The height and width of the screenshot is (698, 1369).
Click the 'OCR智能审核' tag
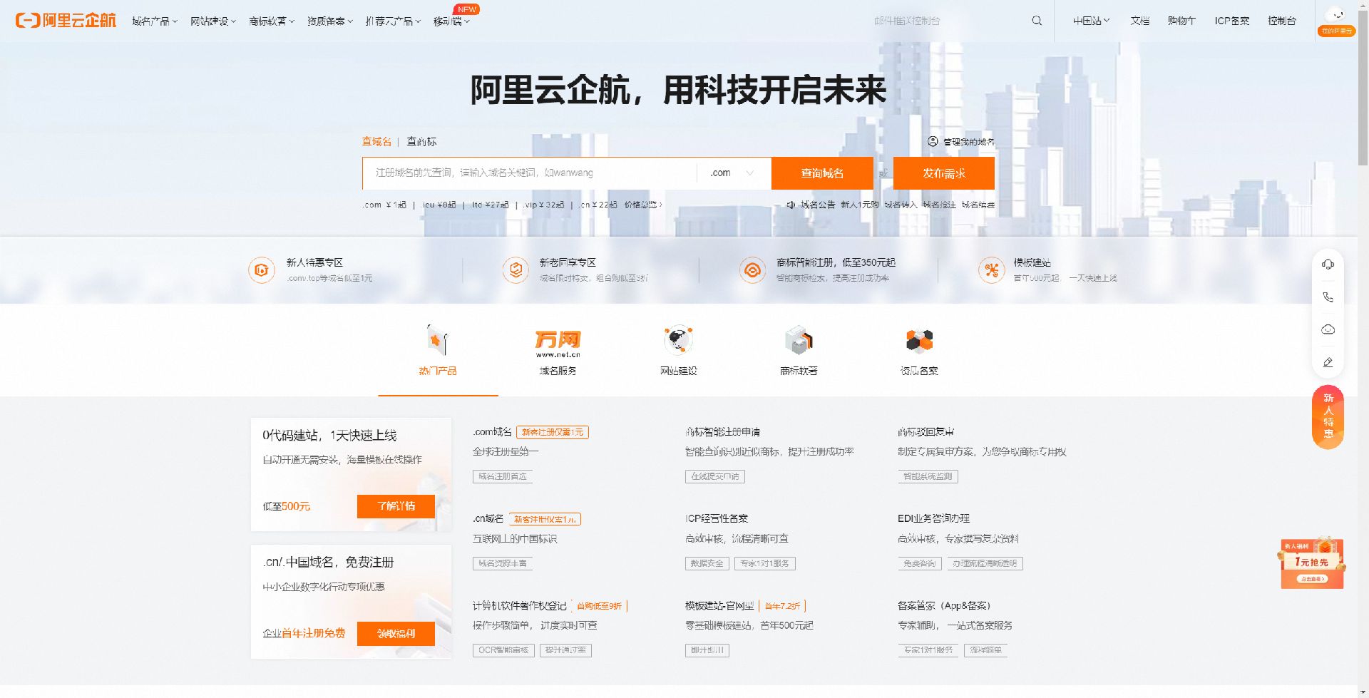click(x=503, y=650)
